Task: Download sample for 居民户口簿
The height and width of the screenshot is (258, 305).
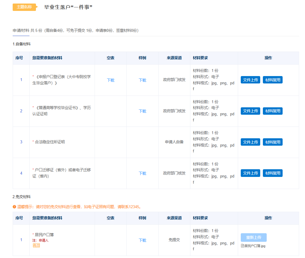Action: pos(142,240)
